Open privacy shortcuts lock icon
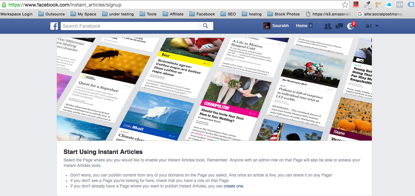Image resolution: width=415 pixels, height=196 pixels. tap(369, 26)
